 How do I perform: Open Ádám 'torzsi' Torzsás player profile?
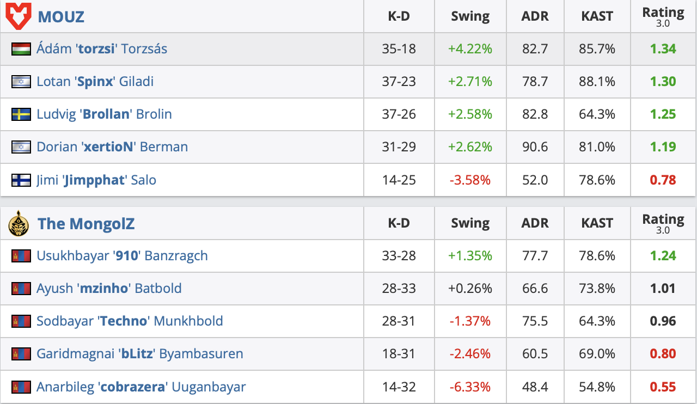(x=102, y=49)
